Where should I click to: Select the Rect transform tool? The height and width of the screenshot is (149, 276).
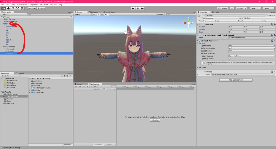click(x=22, y=8)
